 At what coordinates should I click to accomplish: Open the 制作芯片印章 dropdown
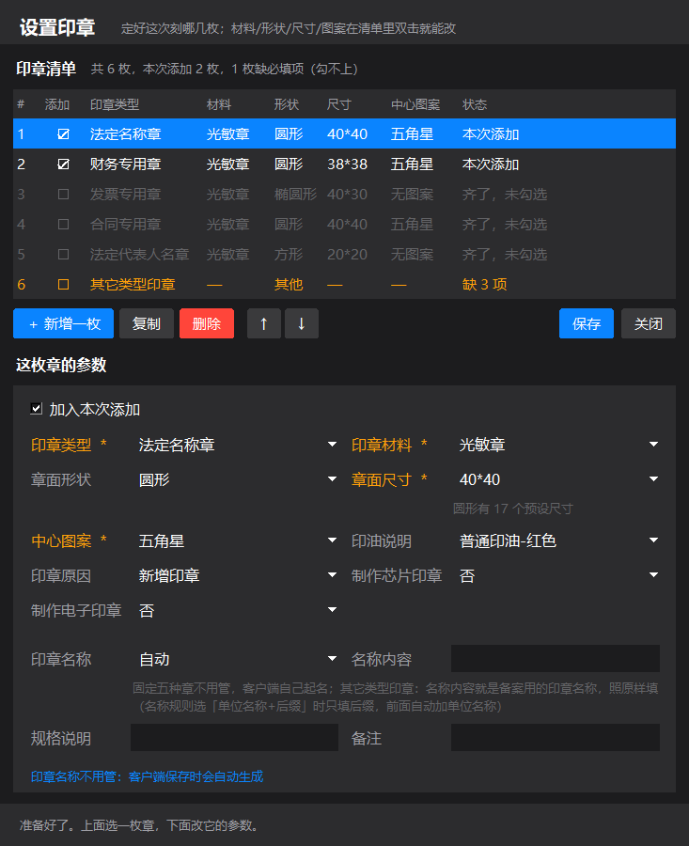click(x=556, y=575)
